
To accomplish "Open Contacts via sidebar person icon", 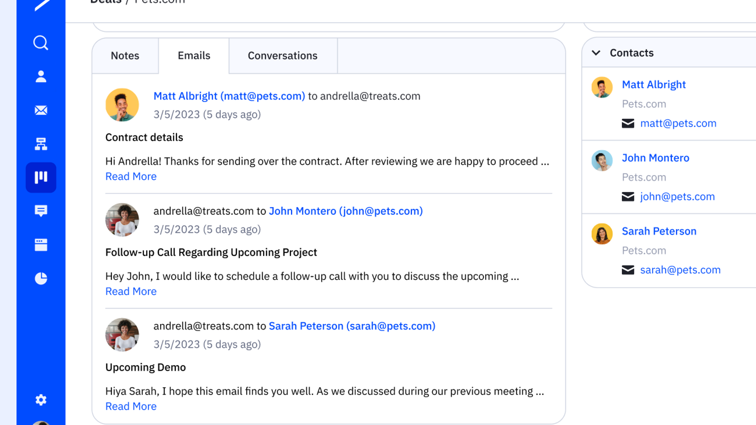I will (41, 76).
